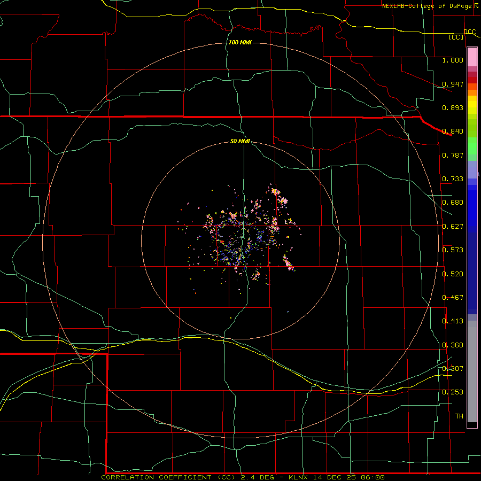Click the 0.573 scale value
This screenshot has width=481, height=481.
453,250
